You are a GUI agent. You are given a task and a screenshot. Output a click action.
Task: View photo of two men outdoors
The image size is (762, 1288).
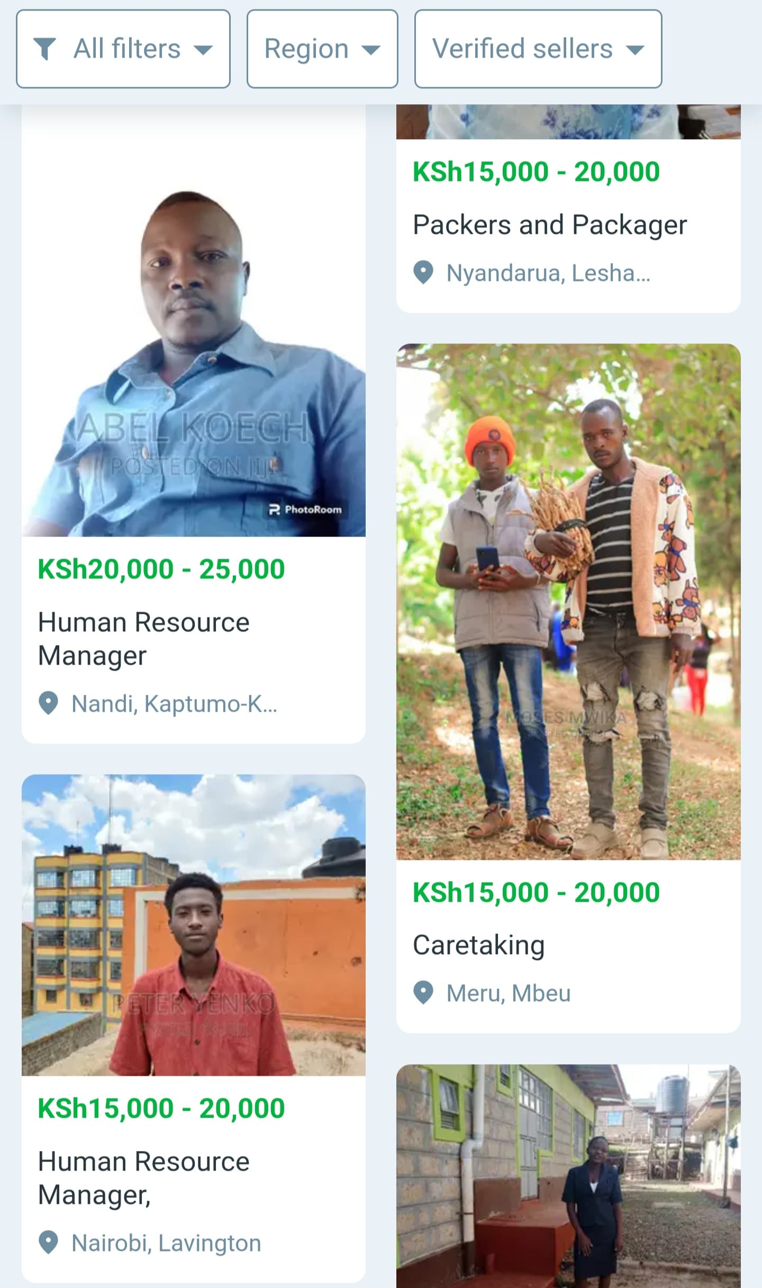coord(568,601)
